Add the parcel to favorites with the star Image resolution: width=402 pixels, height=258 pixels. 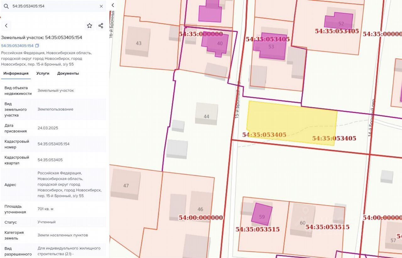tap(90, 26)
